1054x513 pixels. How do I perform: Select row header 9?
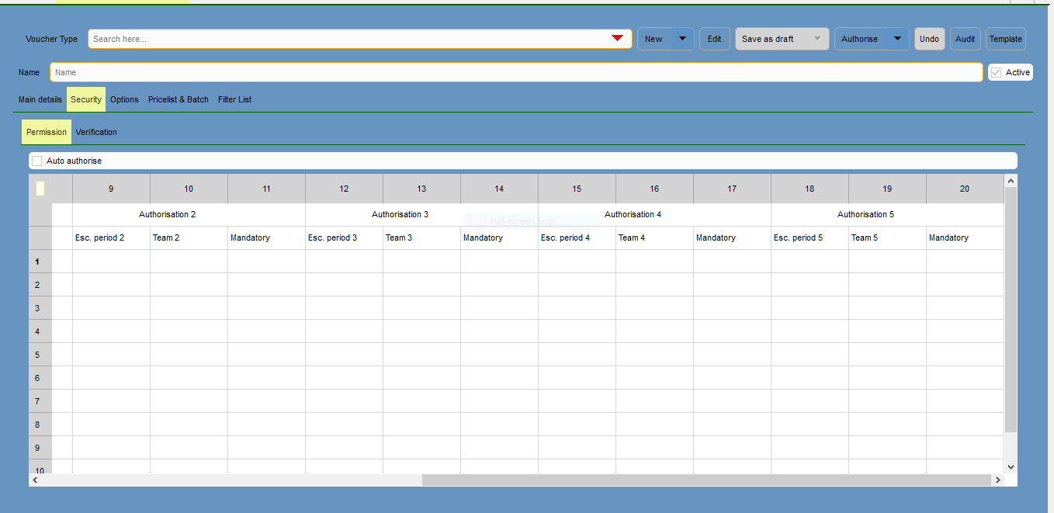click(40, 448)
